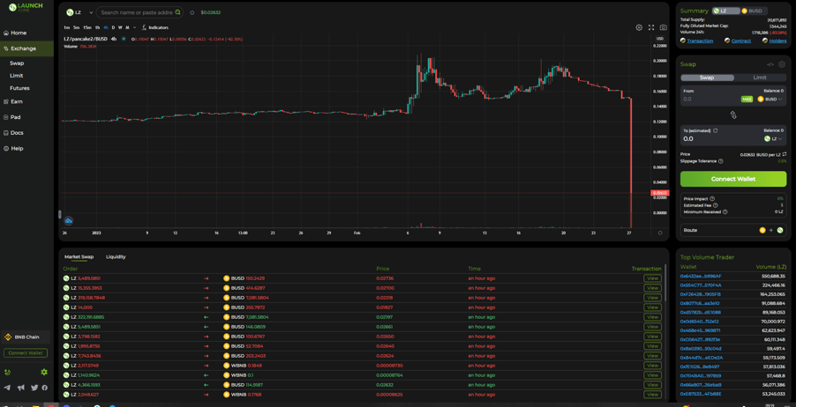This screenshot has height=407, width=826.
Task: Click the chart time axis settings circle
Action: 660,233
